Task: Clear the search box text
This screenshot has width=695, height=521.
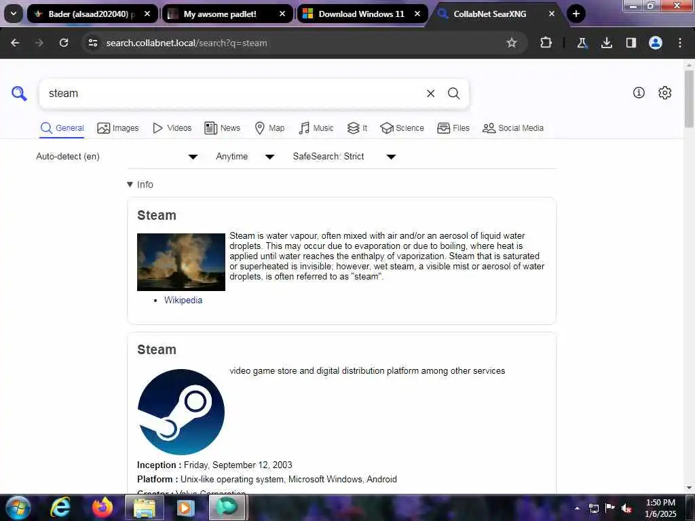Action: point(430,94)
